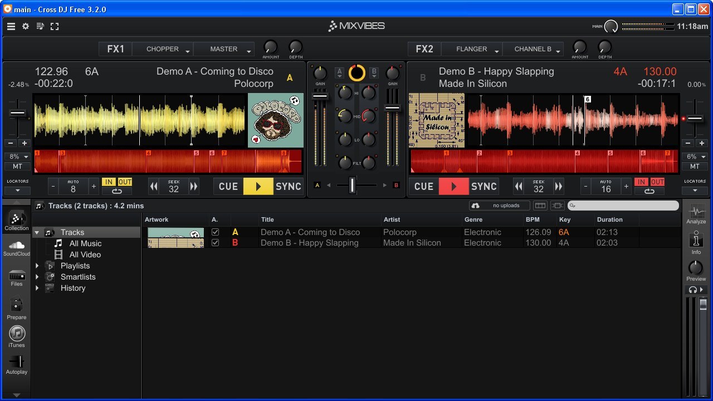
Task: Click the split browser view icon
Action: (557, 206)
